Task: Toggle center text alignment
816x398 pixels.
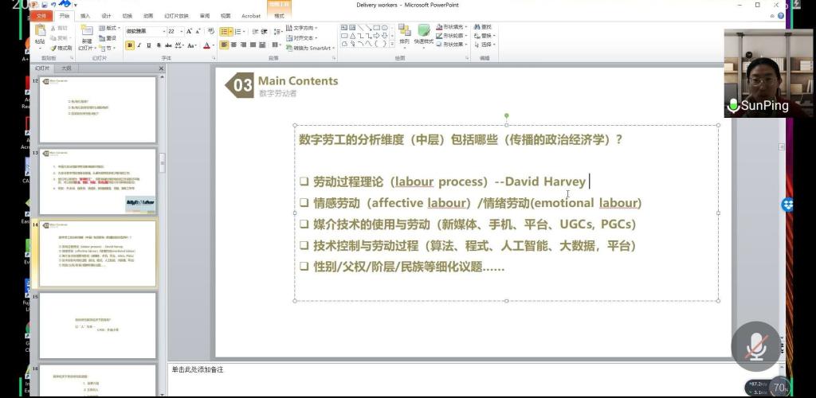Action: pyautogui.click(x=234, y=45)
